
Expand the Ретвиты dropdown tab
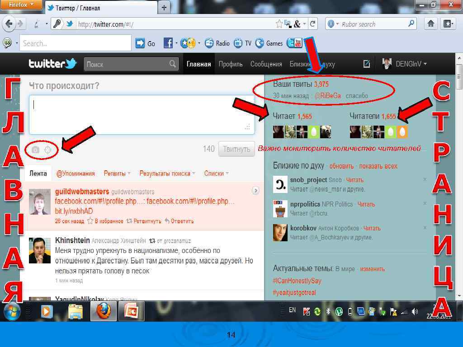click(117, 173)
